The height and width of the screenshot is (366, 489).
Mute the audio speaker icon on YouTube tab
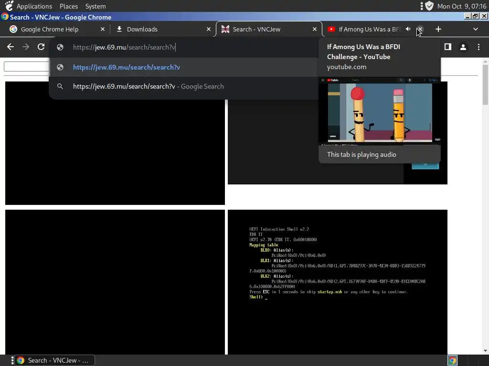(408, 29)
